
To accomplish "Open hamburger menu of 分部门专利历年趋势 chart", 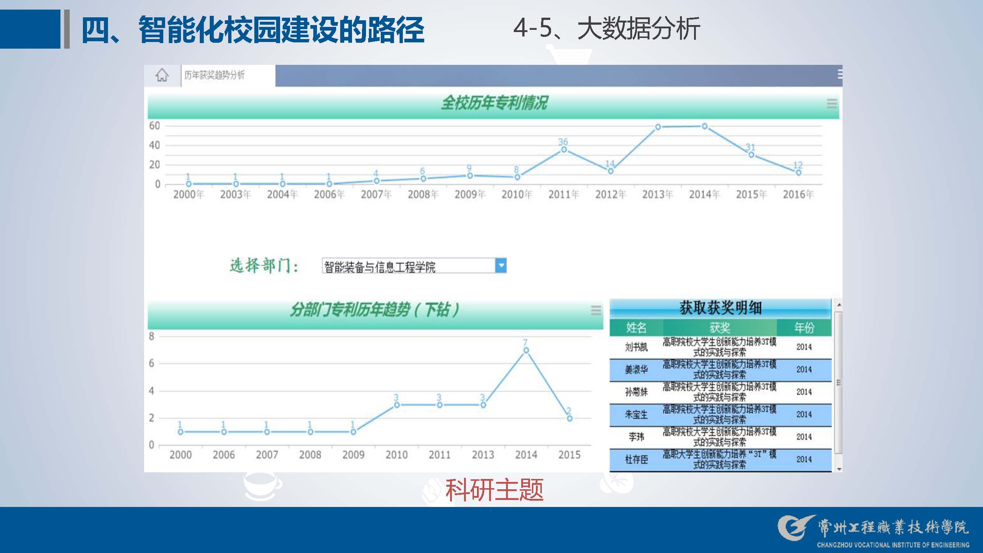I will pos(596,310).
